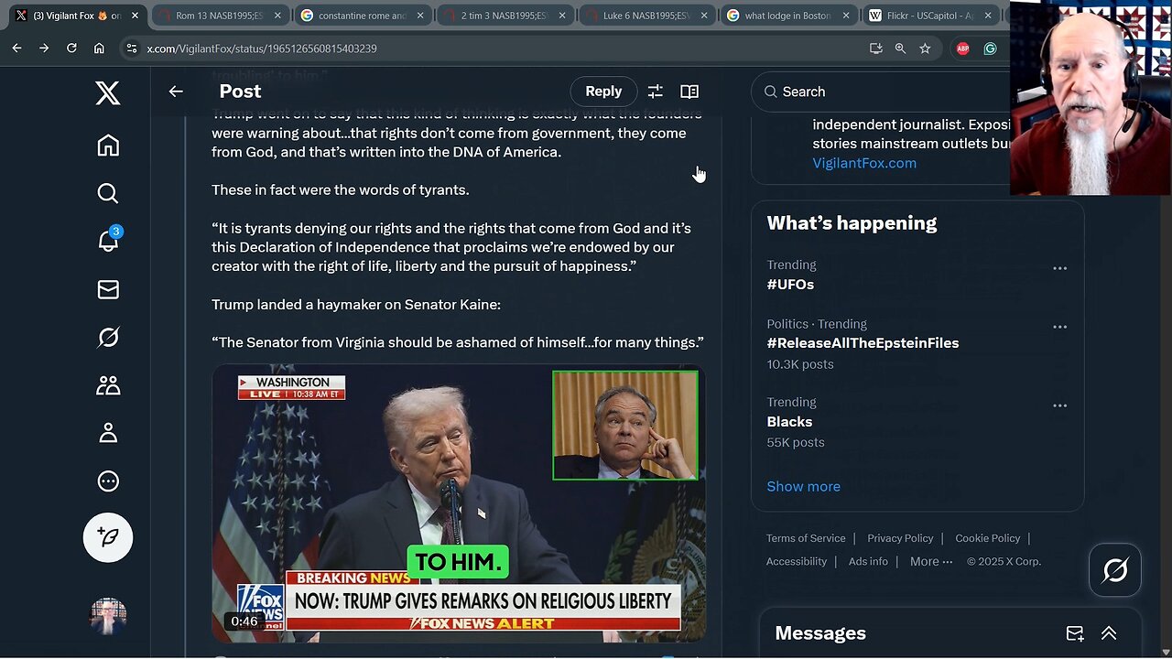The image size is (1172, 659).
Task: Open the reader view book icon
Action: click(689, 92)
